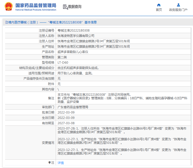Open 政务服务门户 text link

click(x=178, y=10)
